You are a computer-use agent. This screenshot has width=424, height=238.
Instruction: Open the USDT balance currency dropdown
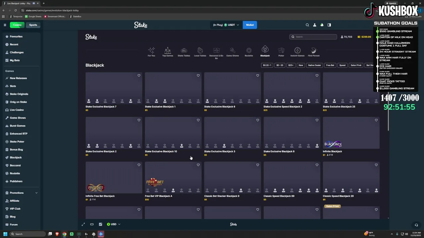tap(226, 25)
